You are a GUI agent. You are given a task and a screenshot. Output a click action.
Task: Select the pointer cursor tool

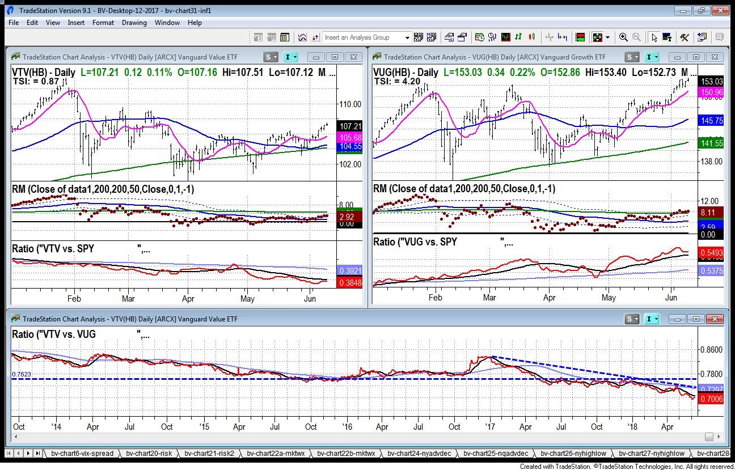tap(654, 37)
